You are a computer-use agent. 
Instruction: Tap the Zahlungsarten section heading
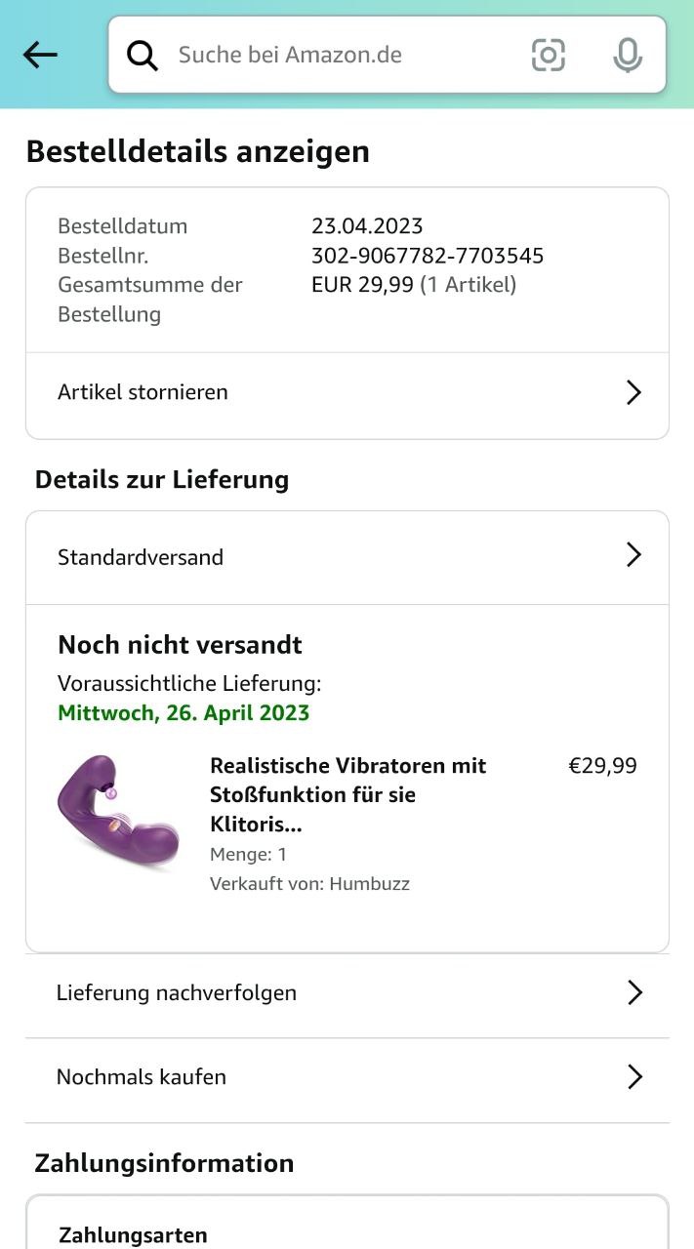click(x=133, y=1235)
